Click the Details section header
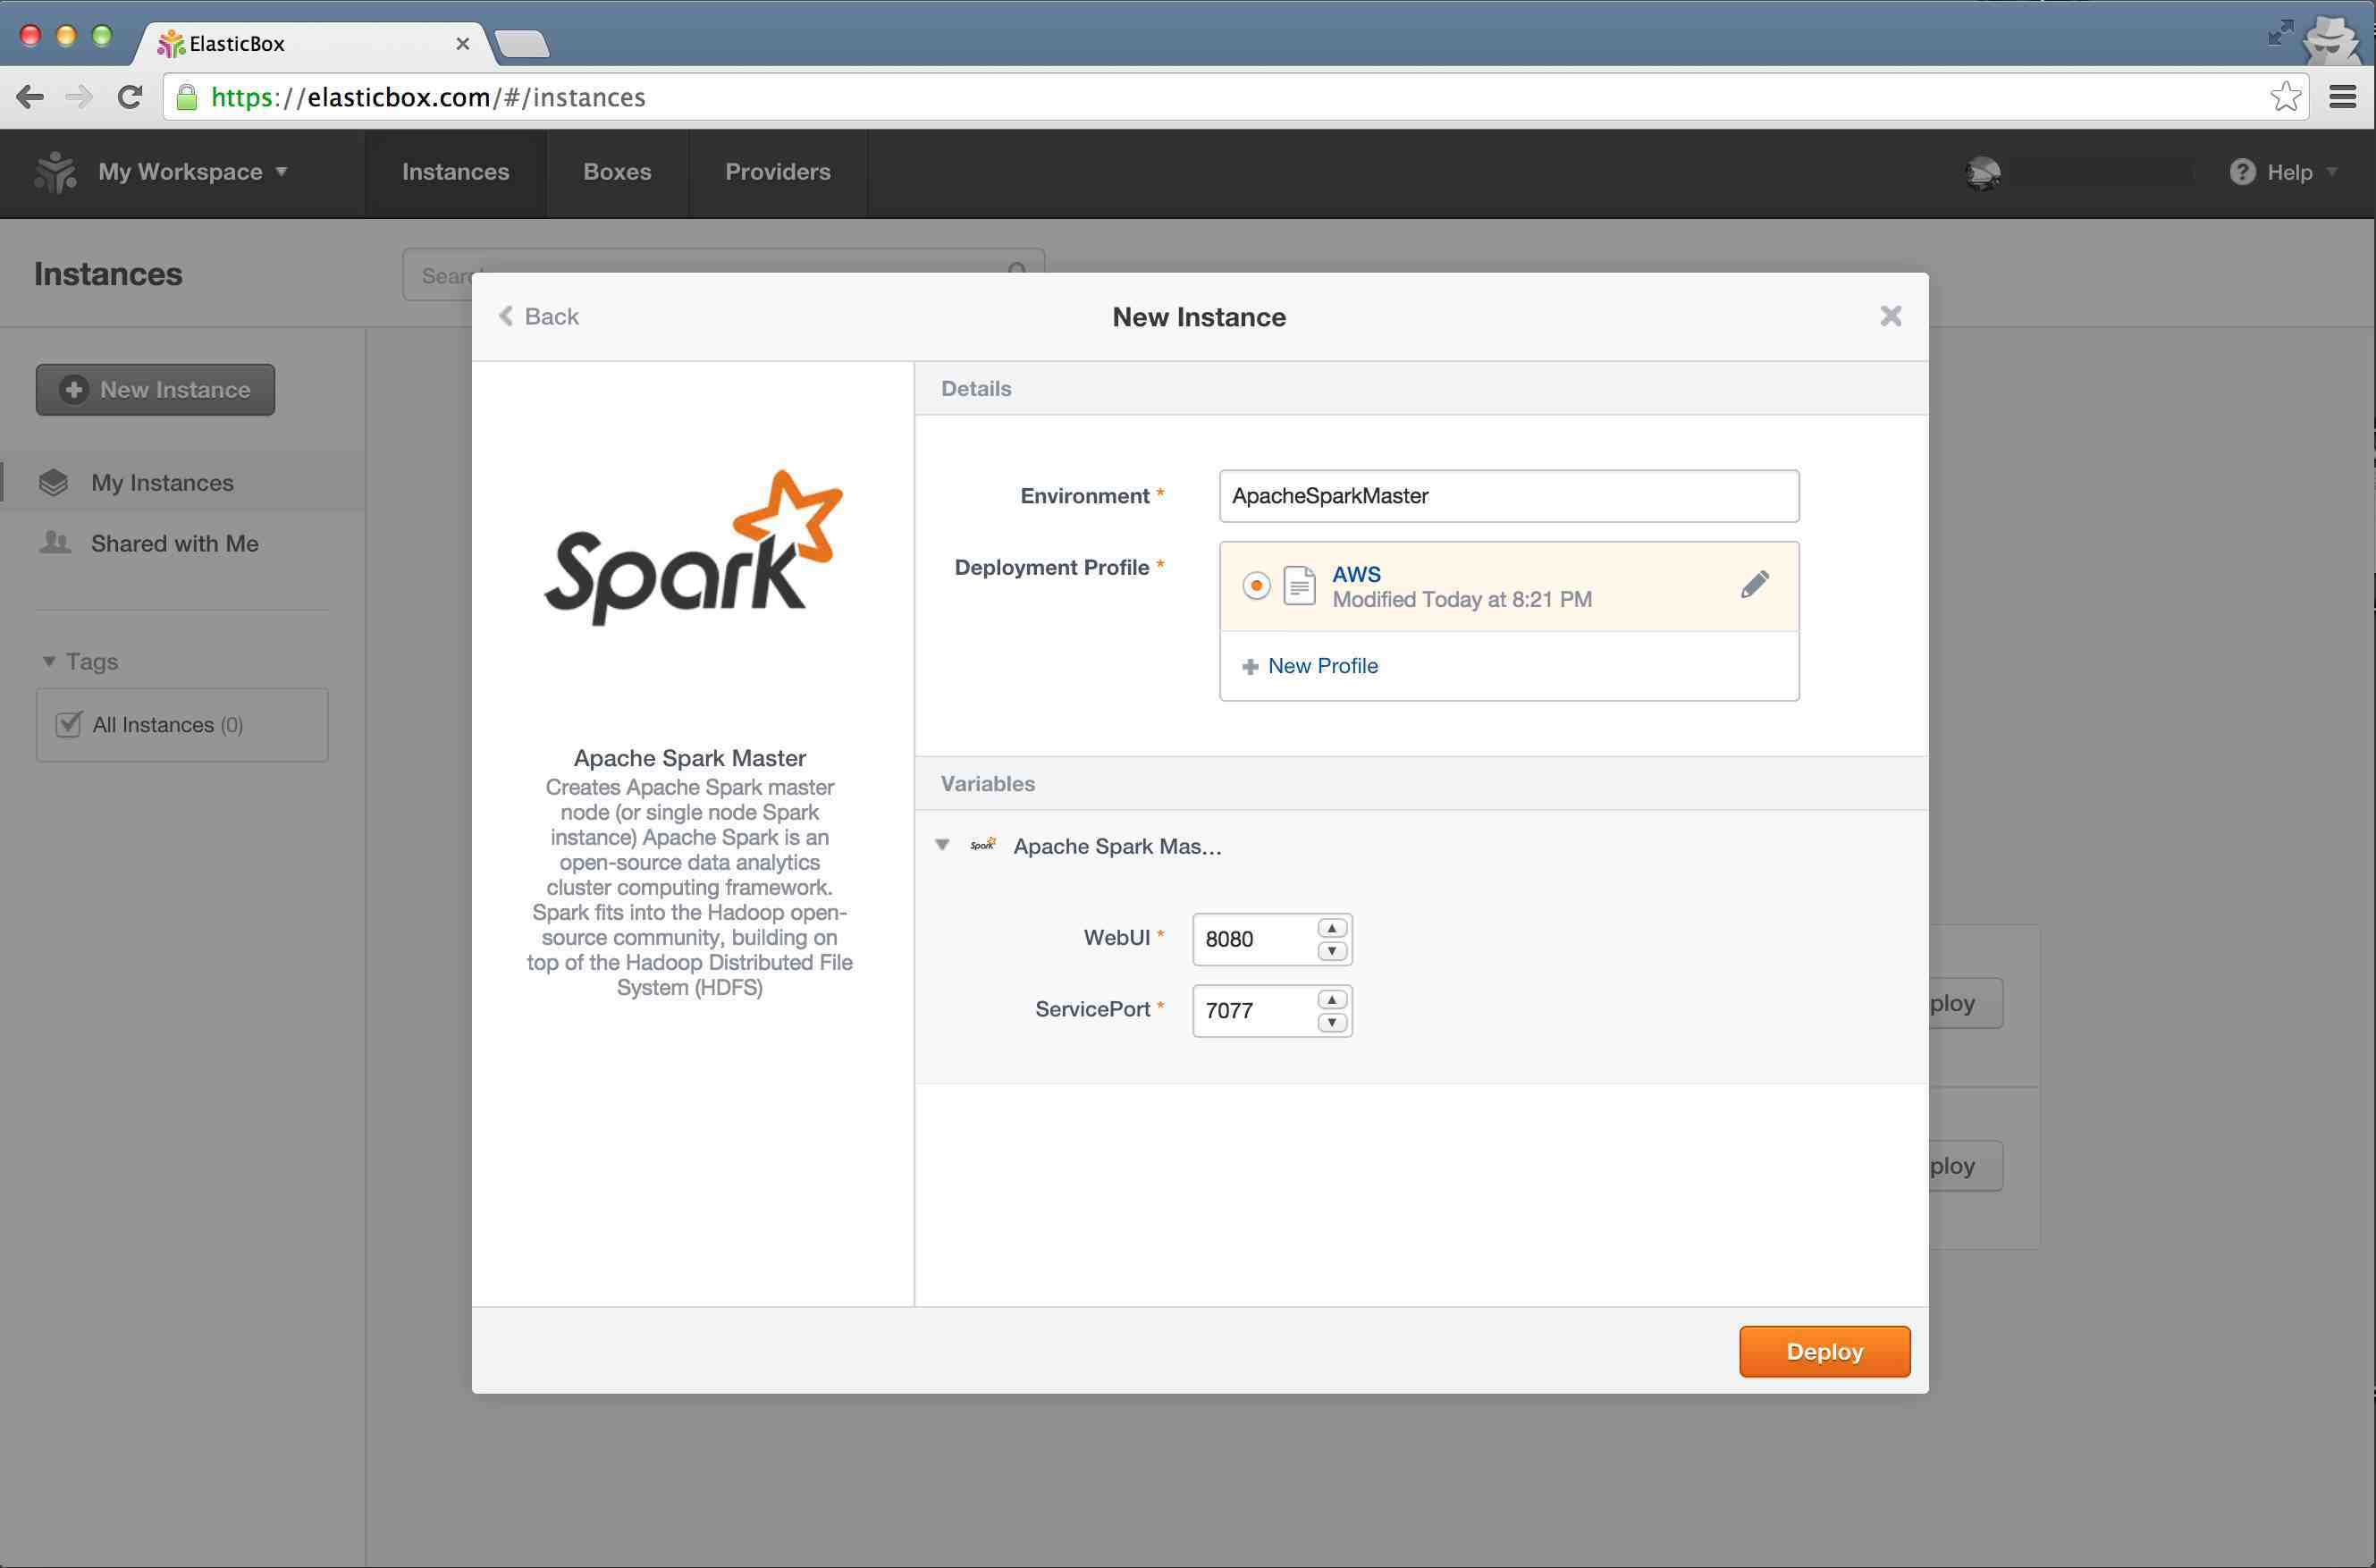The height and width of the screenshot is (1568, 2376). [1421, 389]
